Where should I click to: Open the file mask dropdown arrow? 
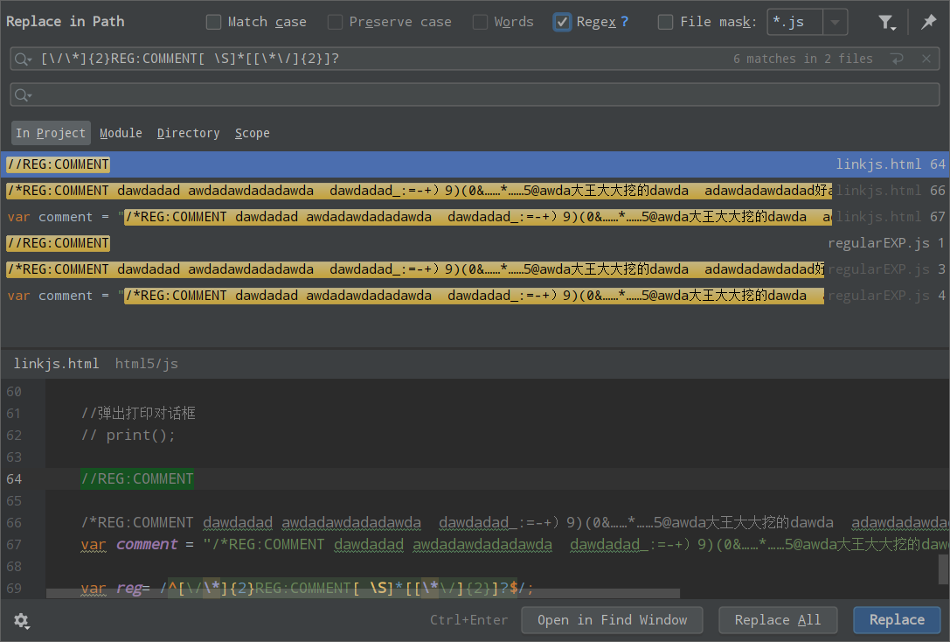[835, 21]
